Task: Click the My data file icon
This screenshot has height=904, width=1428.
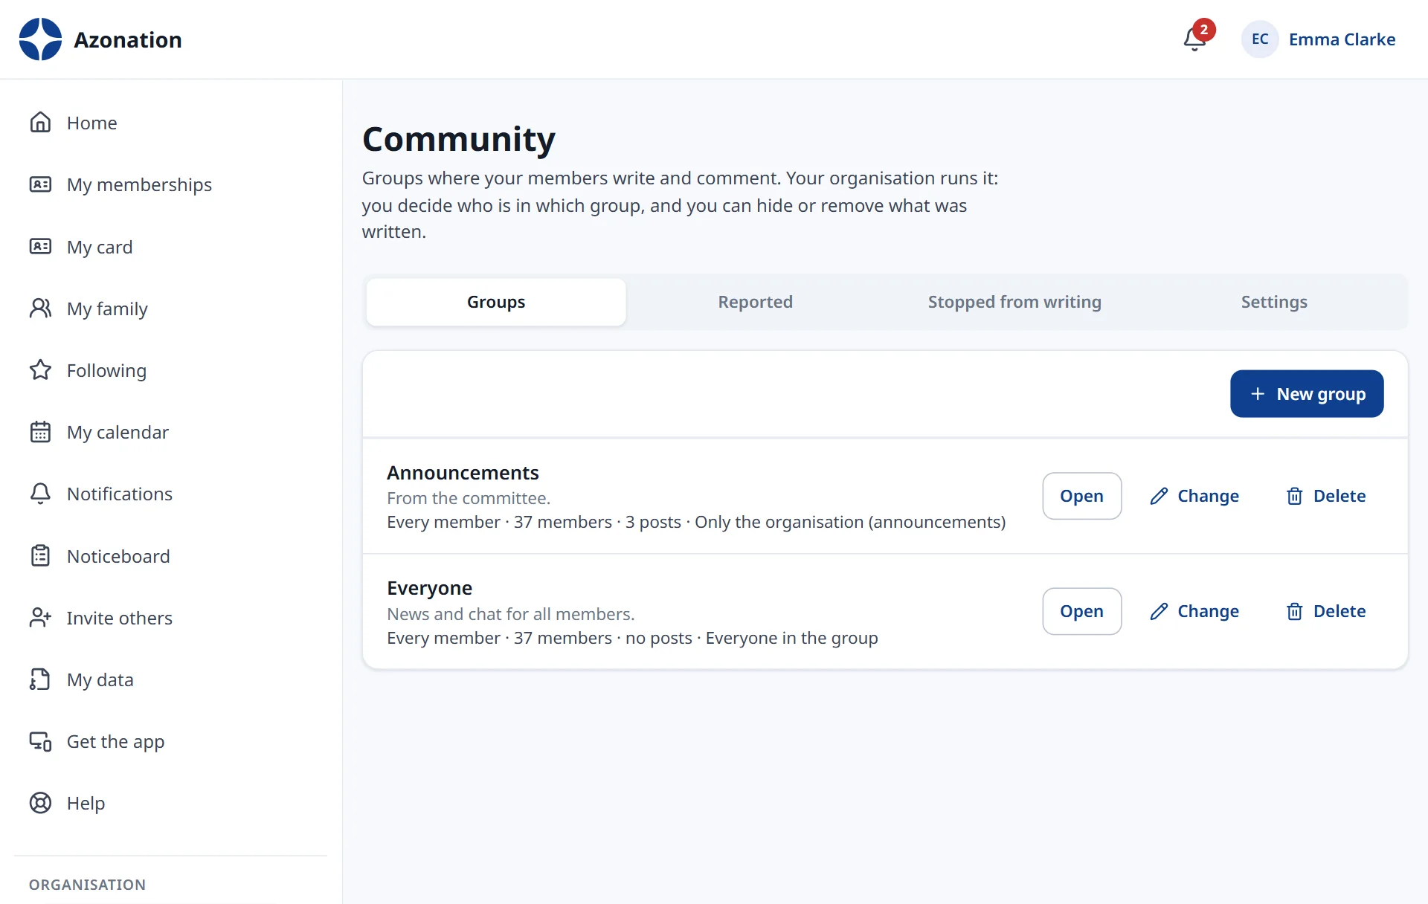Action: (x=40, y=679)
